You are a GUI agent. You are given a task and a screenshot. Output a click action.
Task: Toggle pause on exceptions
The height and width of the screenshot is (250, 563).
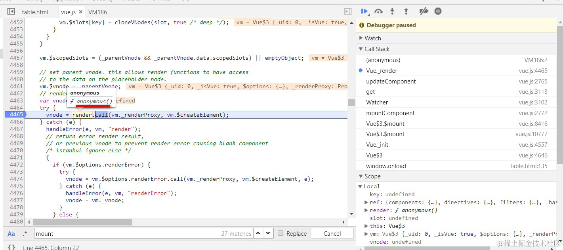point(438,11)
